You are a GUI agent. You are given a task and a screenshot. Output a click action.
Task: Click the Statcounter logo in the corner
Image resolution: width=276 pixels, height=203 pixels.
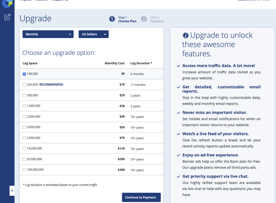click(7, 3)
